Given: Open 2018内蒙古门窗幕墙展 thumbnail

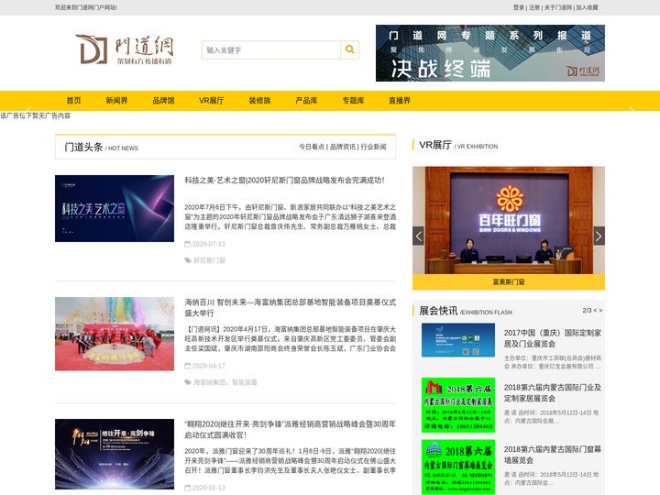Looking at the screenshot, I should pos(458,467).
